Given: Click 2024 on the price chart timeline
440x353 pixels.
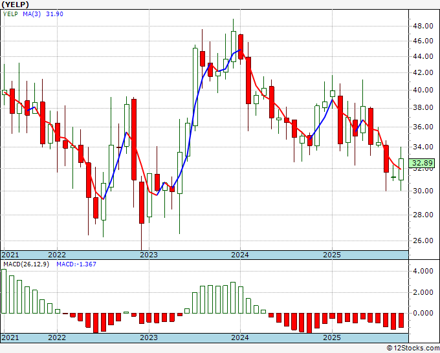Looking at the screenshot, I should (x=240, y=255).
